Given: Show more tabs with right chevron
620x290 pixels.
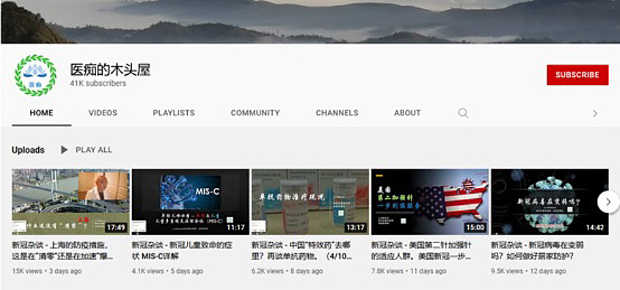Looking at the screenshot, I should (595, 114).
